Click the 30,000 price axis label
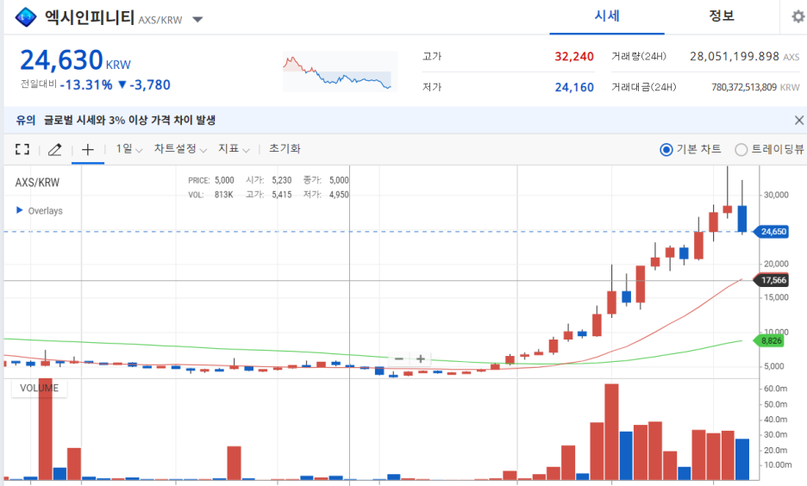The width and height of the screenshot is (807, 486). point(776,195)
